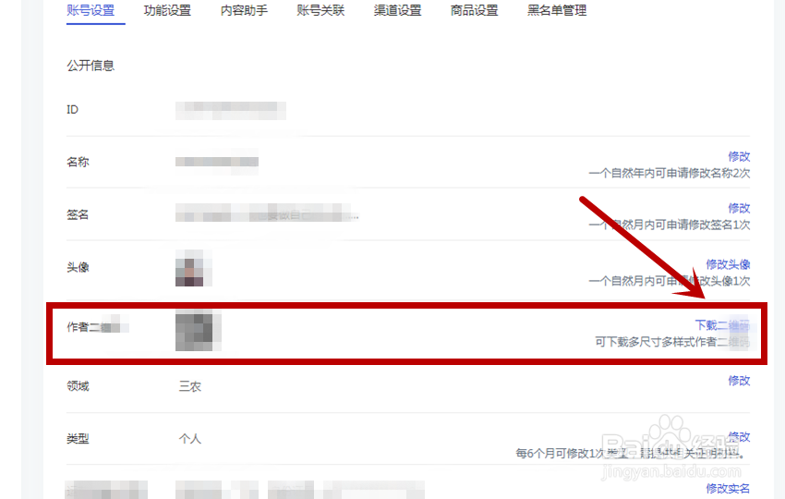Click the 下载二维码 link
The height and width of the screenshot is (499, 785).
(722, 325)
